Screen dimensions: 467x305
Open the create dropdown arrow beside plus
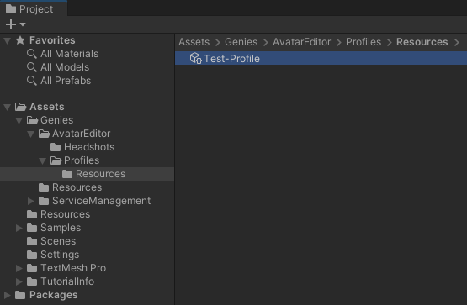pyautogui.click(x=23, y=24)
